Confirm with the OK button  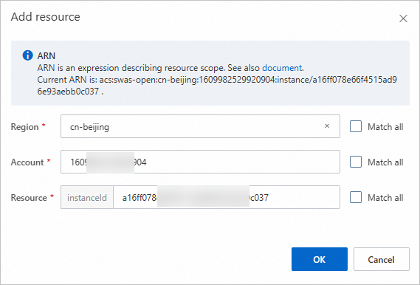(320, 259)
